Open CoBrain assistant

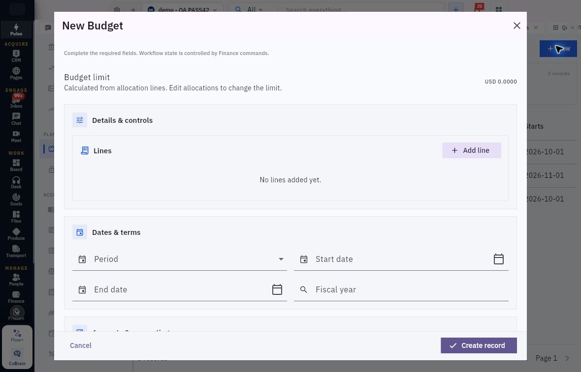17,357
